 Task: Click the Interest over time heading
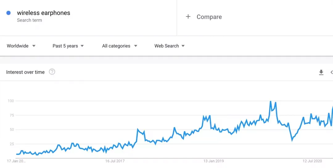(x=25, y=72)
